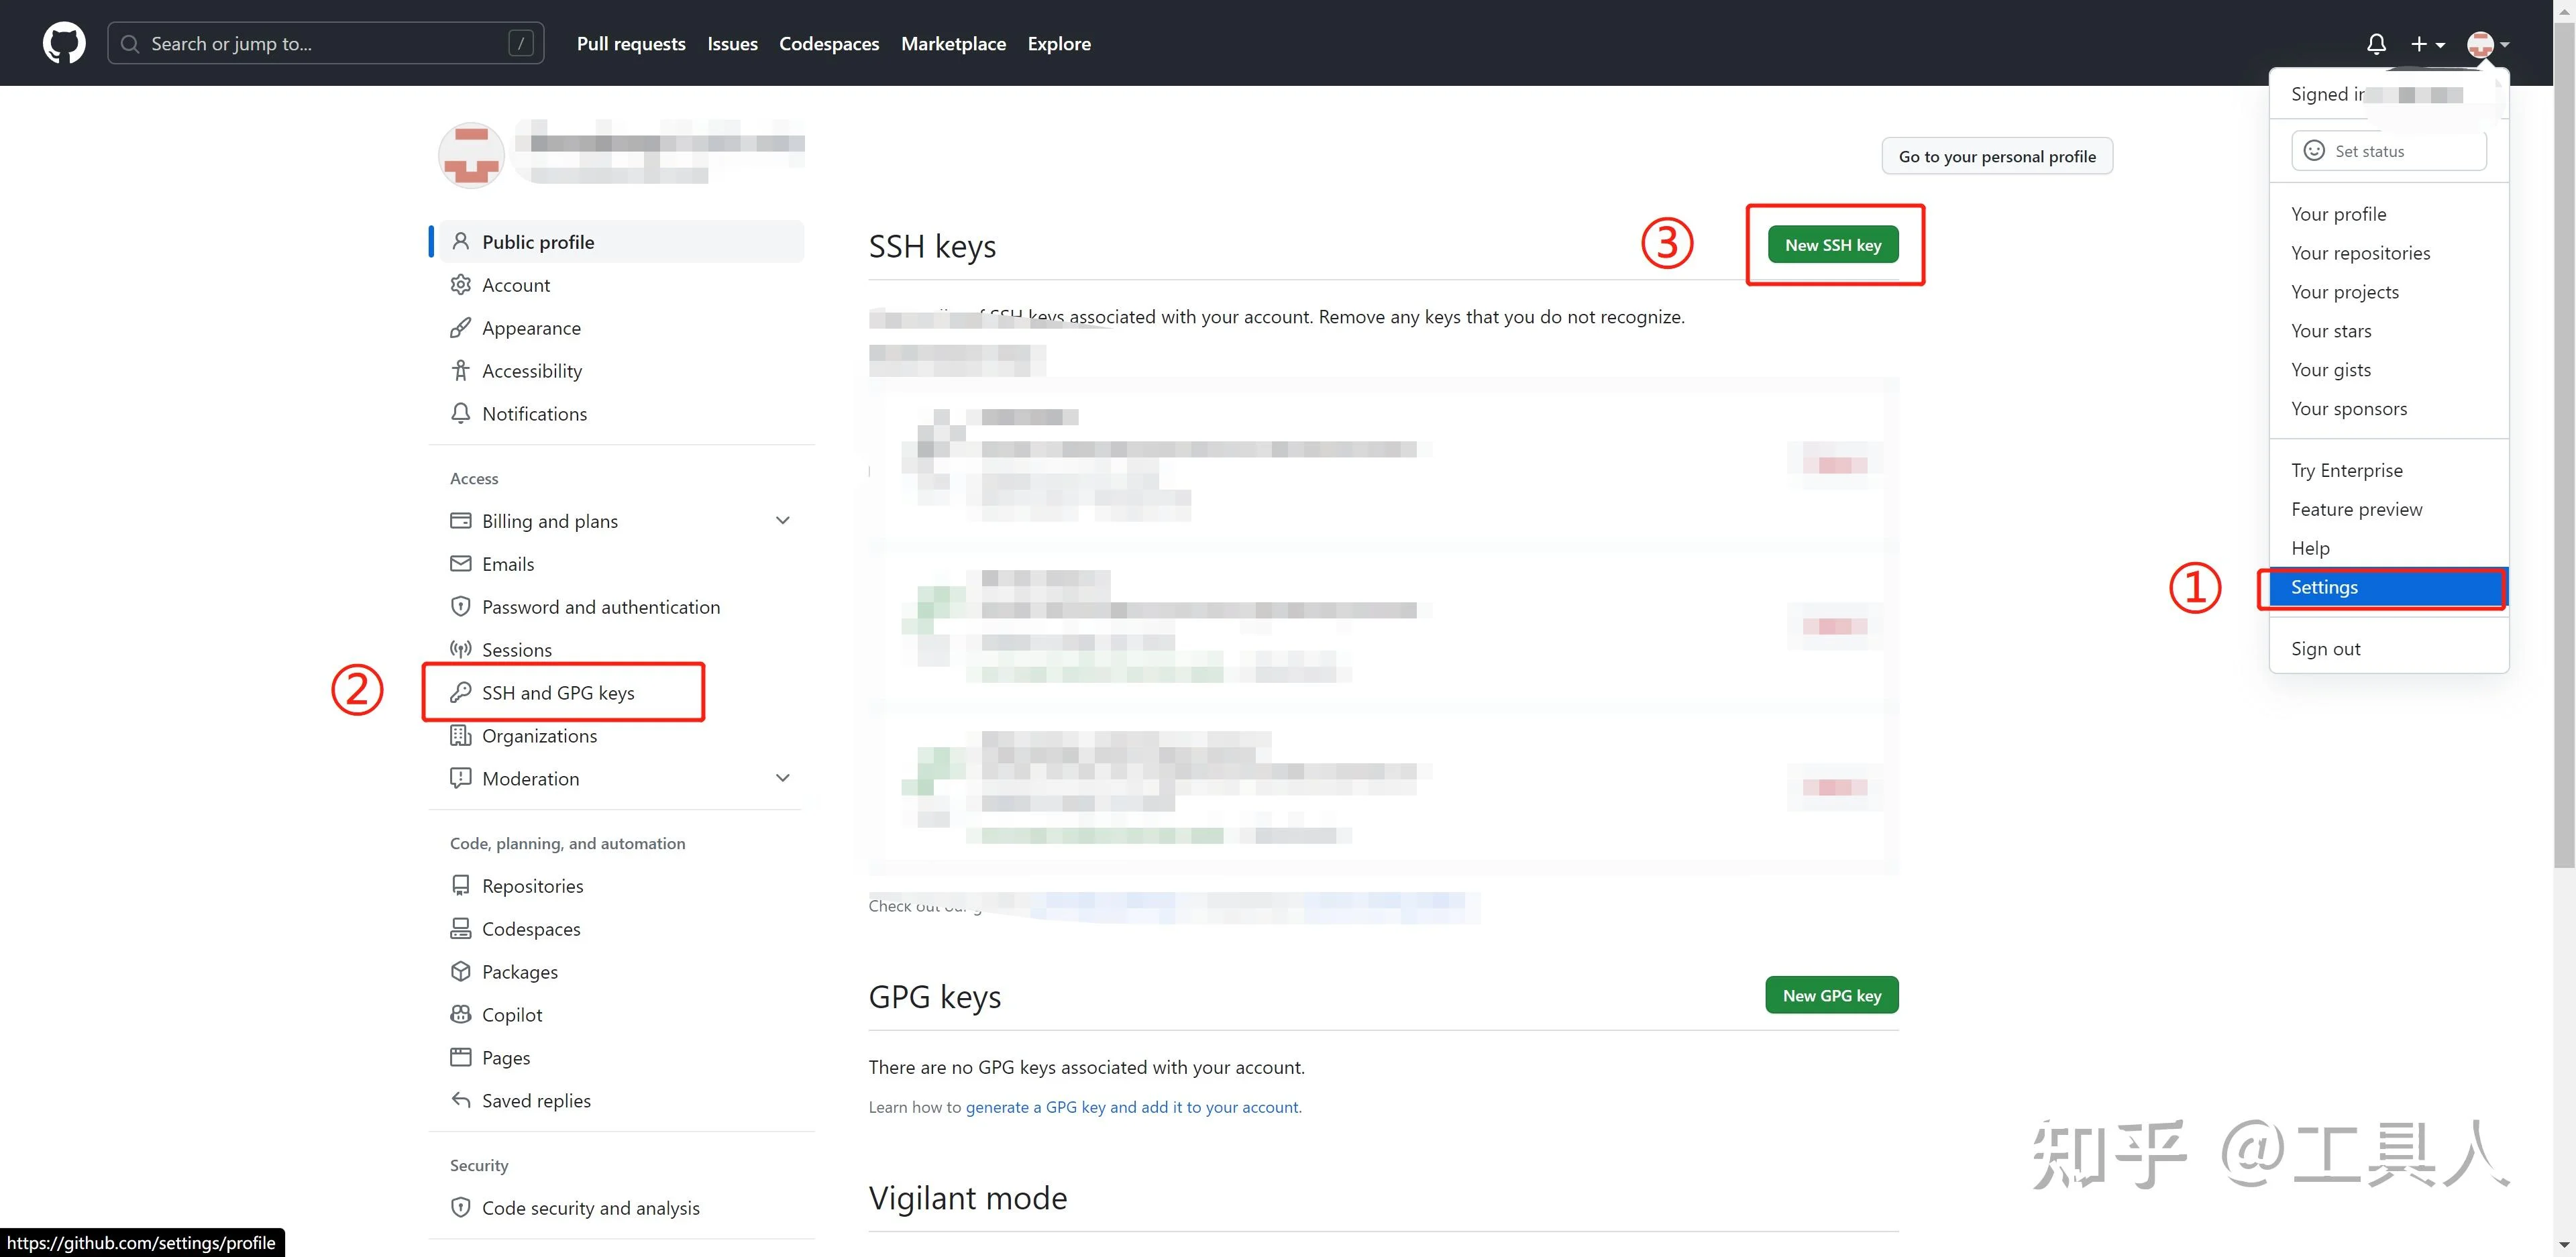Image resolution: width=2576 pixels, height=1257 pixels.
Task: Open the plus create-new dropdown
Action: point(2426,44)
